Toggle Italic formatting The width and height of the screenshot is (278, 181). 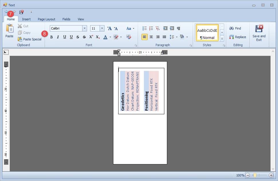pyautogui.click(x=58, y=37)
